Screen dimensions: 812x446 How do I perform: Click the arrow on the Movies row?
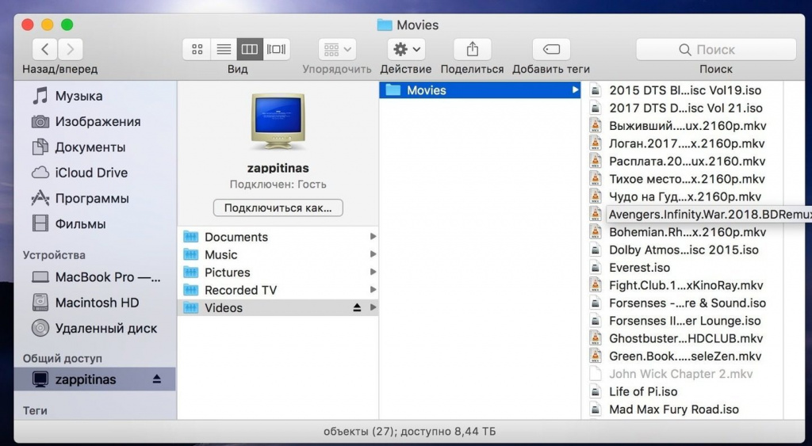pyautogui.click(x=574, y=90)
